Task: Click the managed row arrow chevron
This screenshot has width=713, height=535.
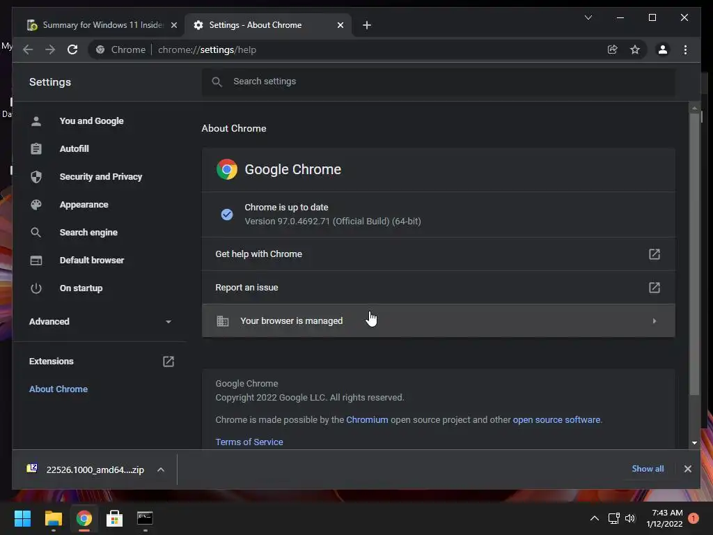Action: (654, 320)
